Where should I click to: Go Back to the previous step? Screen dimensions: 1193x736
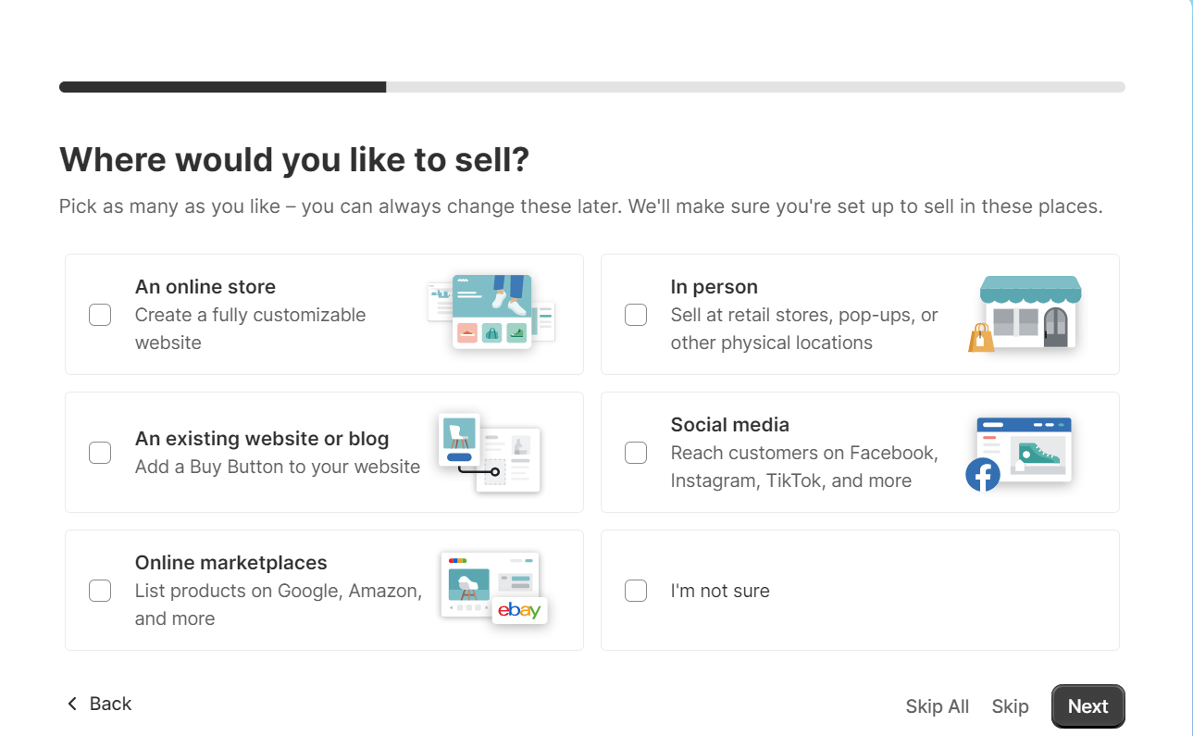coord(110,705)
